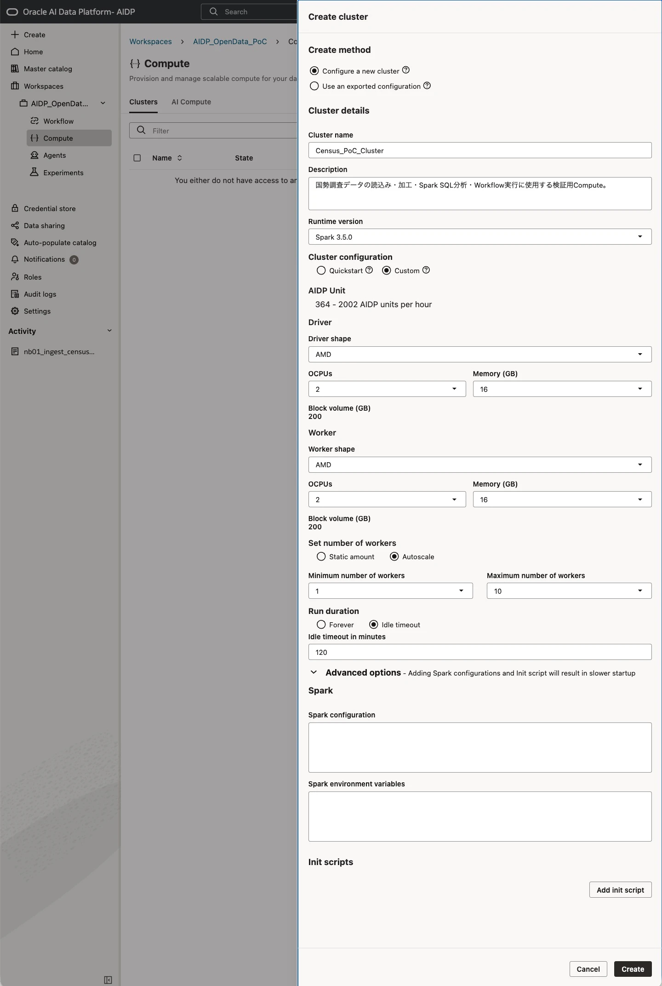Switch to the Clusters tab

point(143,102)
